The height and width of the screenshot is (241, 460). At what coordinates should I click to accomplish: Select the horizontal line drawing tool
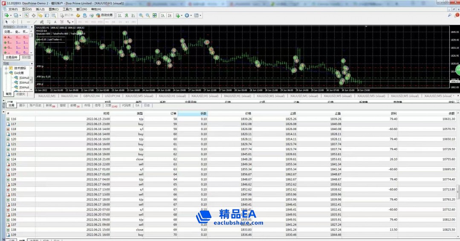coord(28,21)
